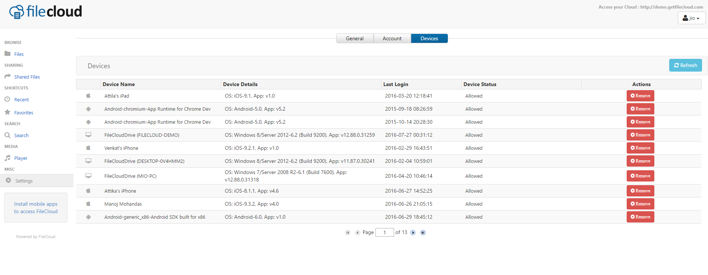Click the Devices panel heading

(x=99, y=66)
